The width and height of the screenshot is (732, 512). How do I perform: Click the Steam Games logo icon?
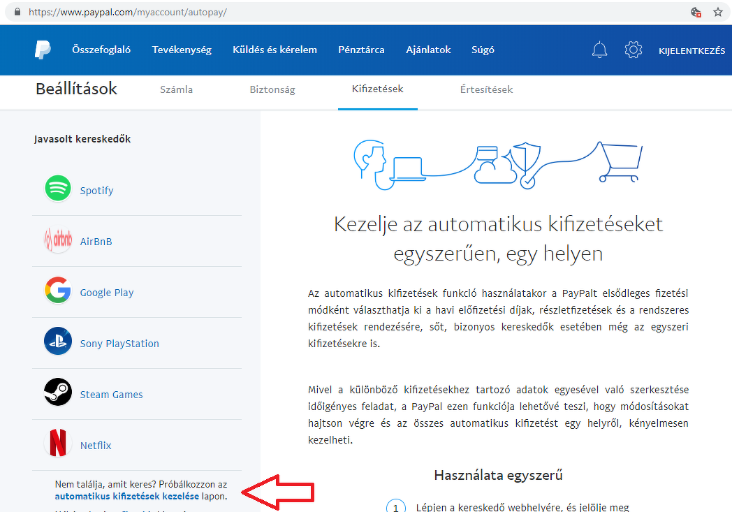click(58, 392)
